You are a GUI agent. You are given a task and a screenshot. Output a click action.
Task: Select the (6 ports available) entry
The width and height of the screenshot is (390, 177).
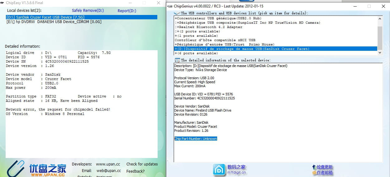[x=196, y=53]
